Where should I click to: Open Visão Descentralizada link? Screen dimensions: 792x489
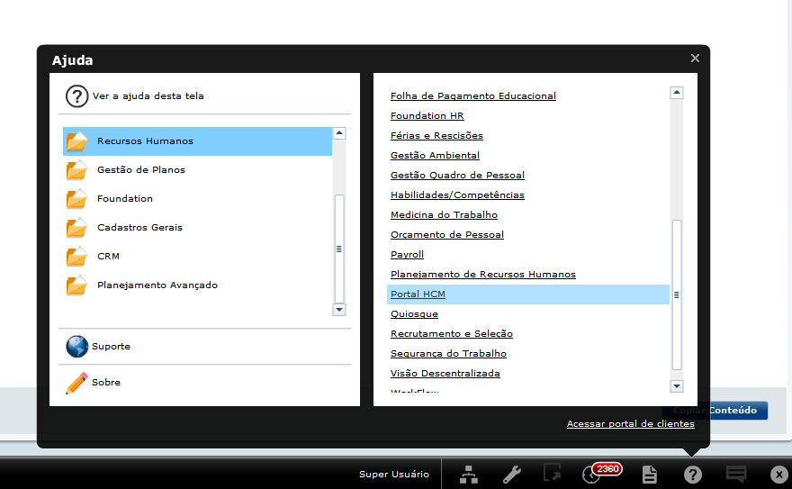(445, 374)
